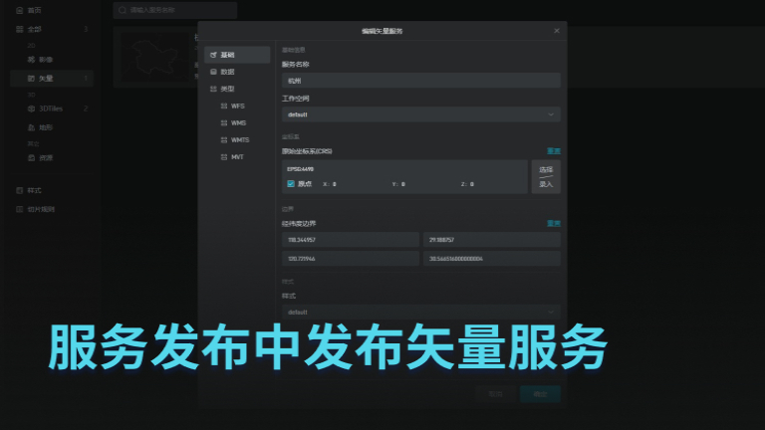Click the 首页 home icon in sidebar
The image size is (765, 430).
pos(19,10)
